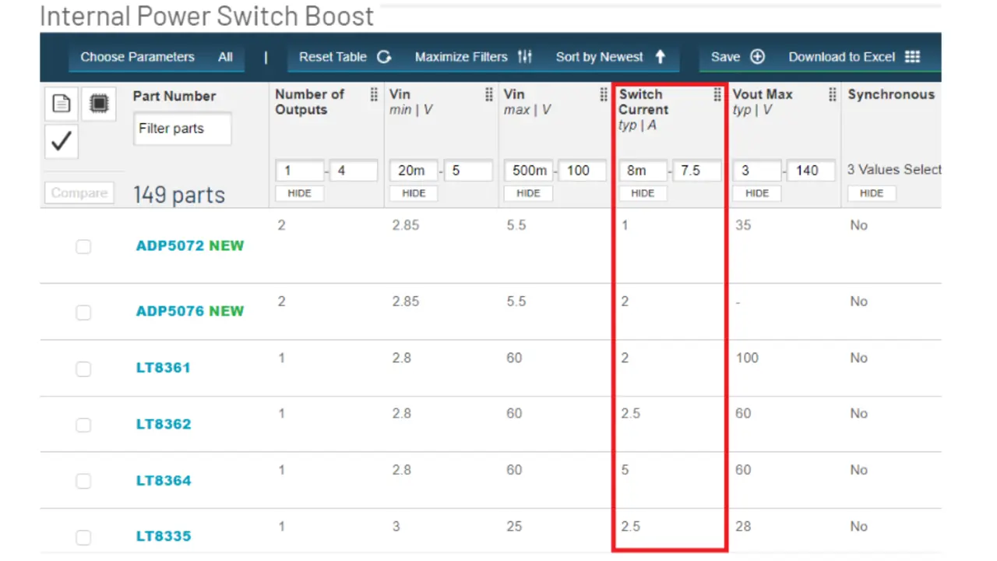Click the Filter parts search box
This screenshot has height=561, width=997.
click(x=182, y=129)
